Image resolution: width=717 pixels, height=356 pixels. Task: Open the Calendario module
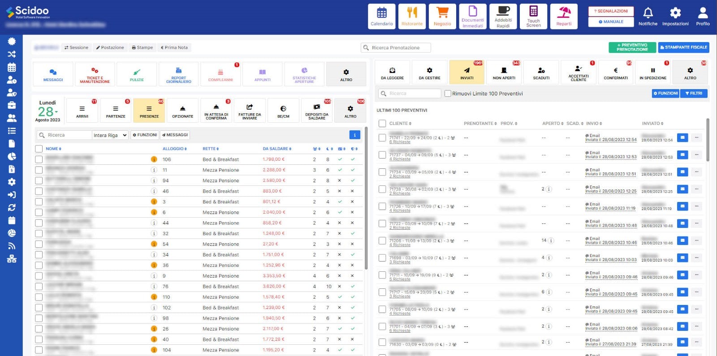click(382, 17)
